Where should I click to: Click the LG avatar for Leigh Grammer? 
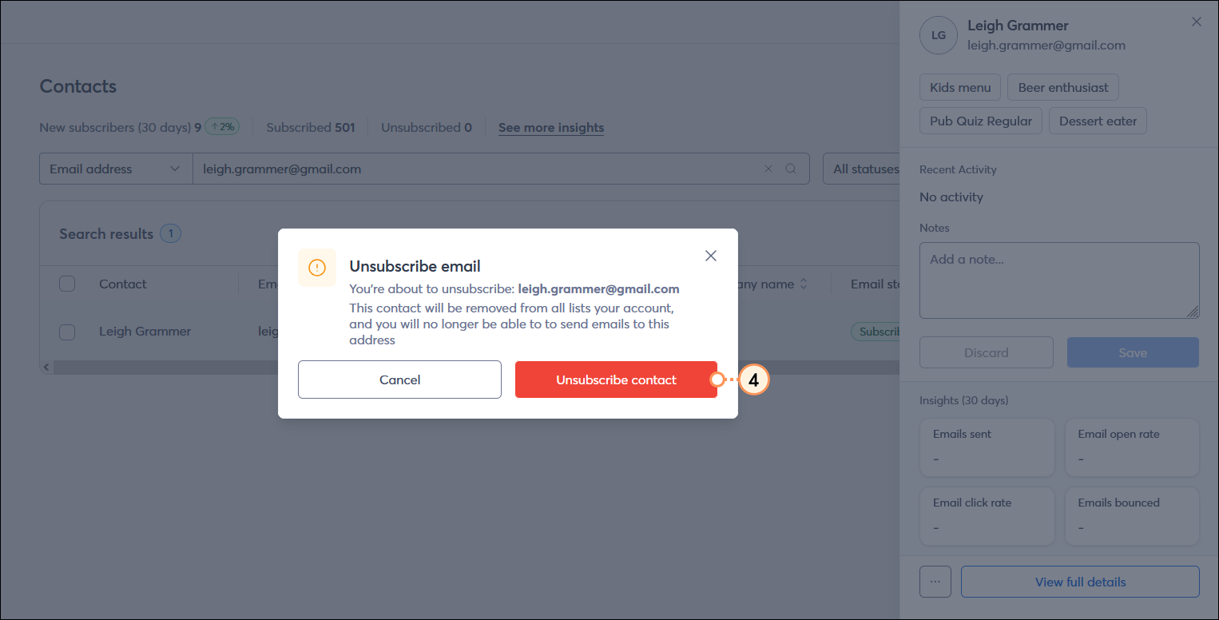(939, 35)
